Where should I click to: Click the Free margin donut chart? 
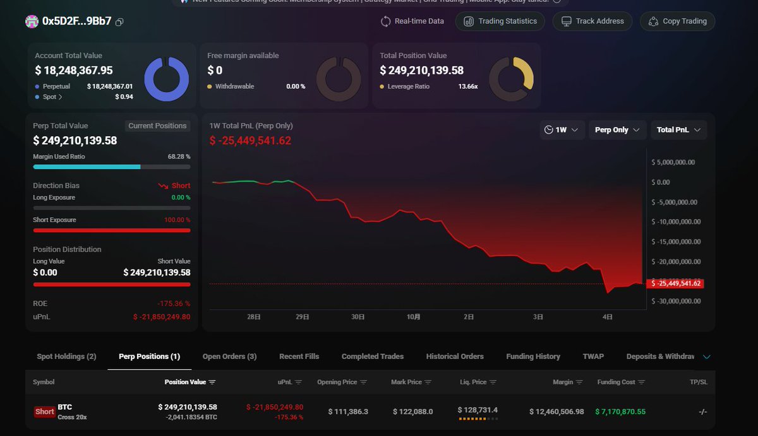tap(339, 80)
